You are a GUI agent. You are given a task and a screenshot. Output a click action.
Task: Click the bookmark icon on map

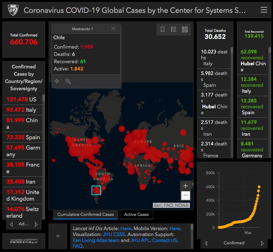pyautogui.click(x=163, y=30)
